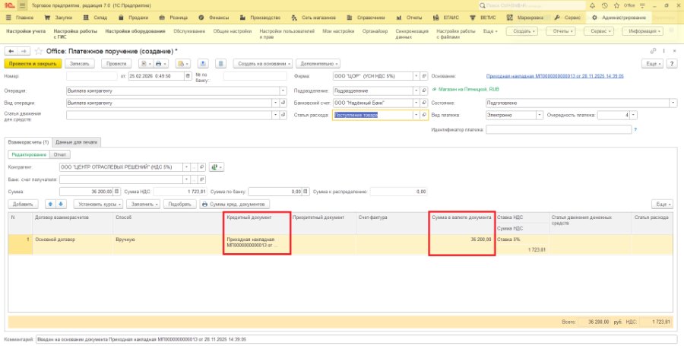Click the document structure icon button
This screenshot has height=346, width=684.
tap(221, 64)
